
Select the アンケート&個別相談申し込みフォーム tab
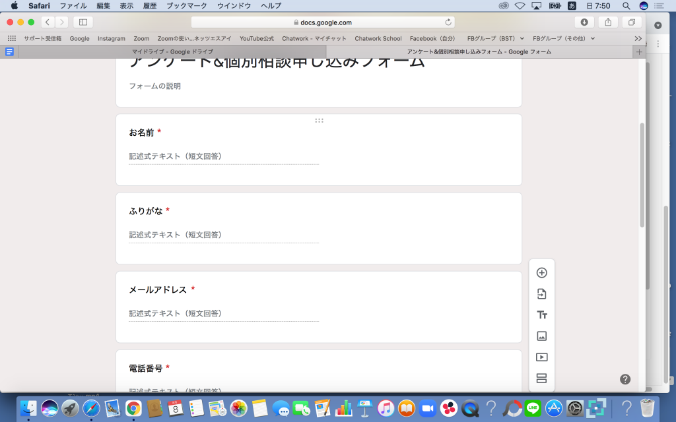click(x=479, y=51)
